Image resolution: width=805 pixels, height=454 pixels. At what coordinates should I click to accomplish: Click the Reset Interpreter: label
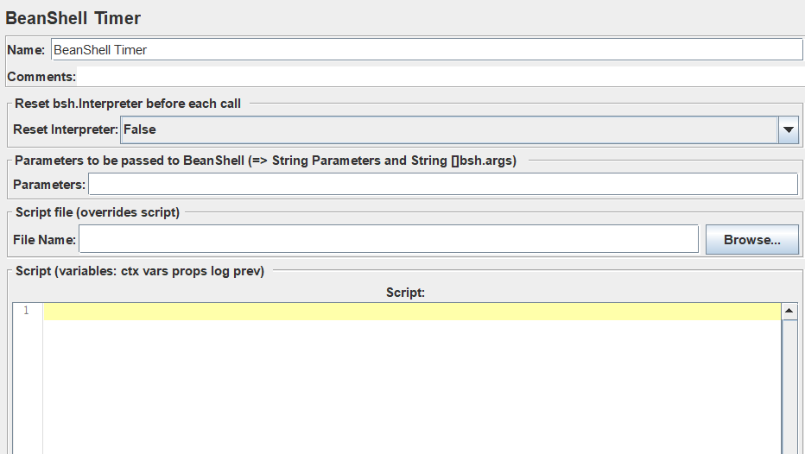pyautogui.click(x=65, y=129)
